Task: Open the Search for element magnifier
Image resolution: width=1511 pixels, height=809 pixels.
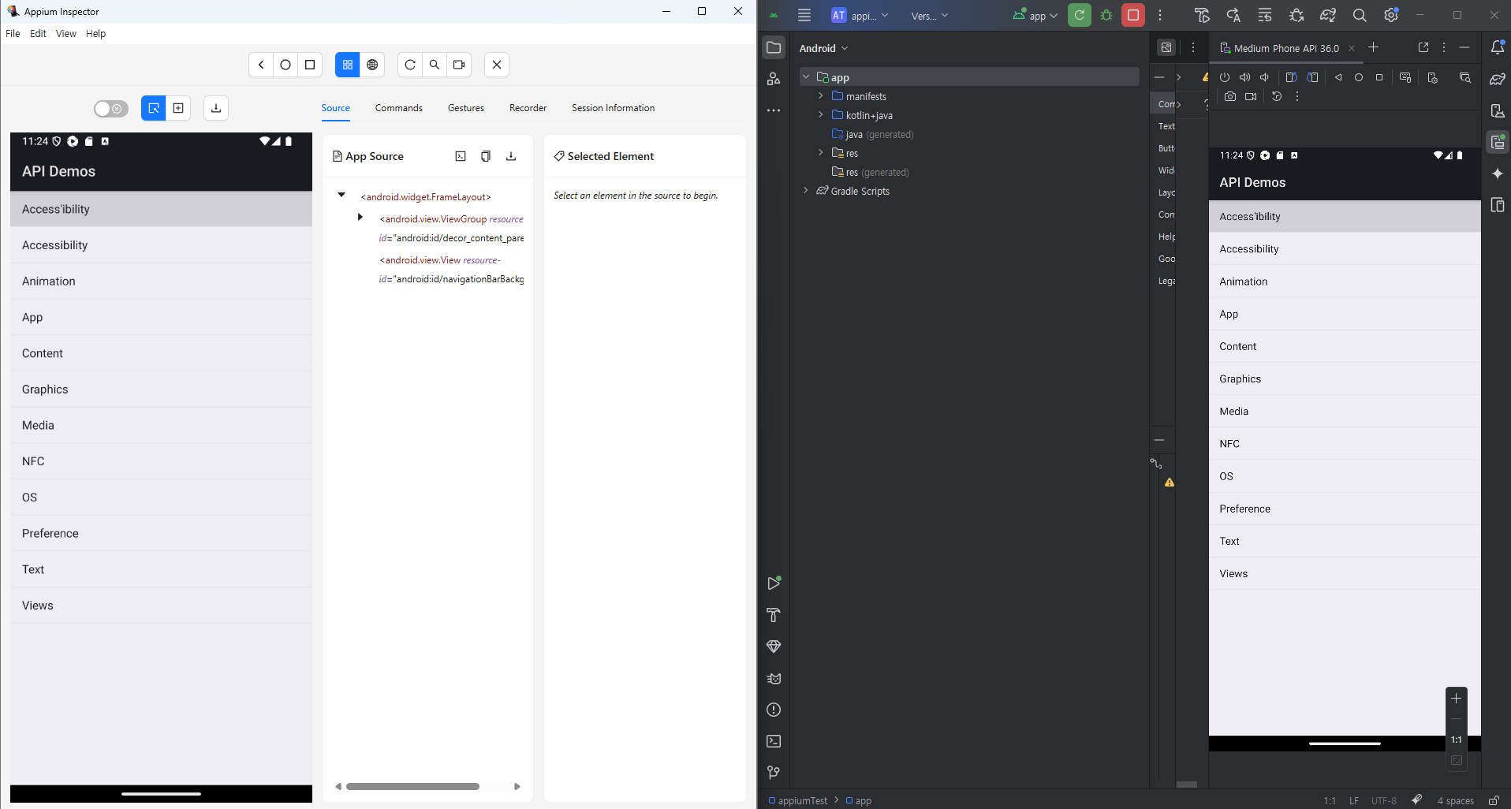Action: tap(435, 65)
